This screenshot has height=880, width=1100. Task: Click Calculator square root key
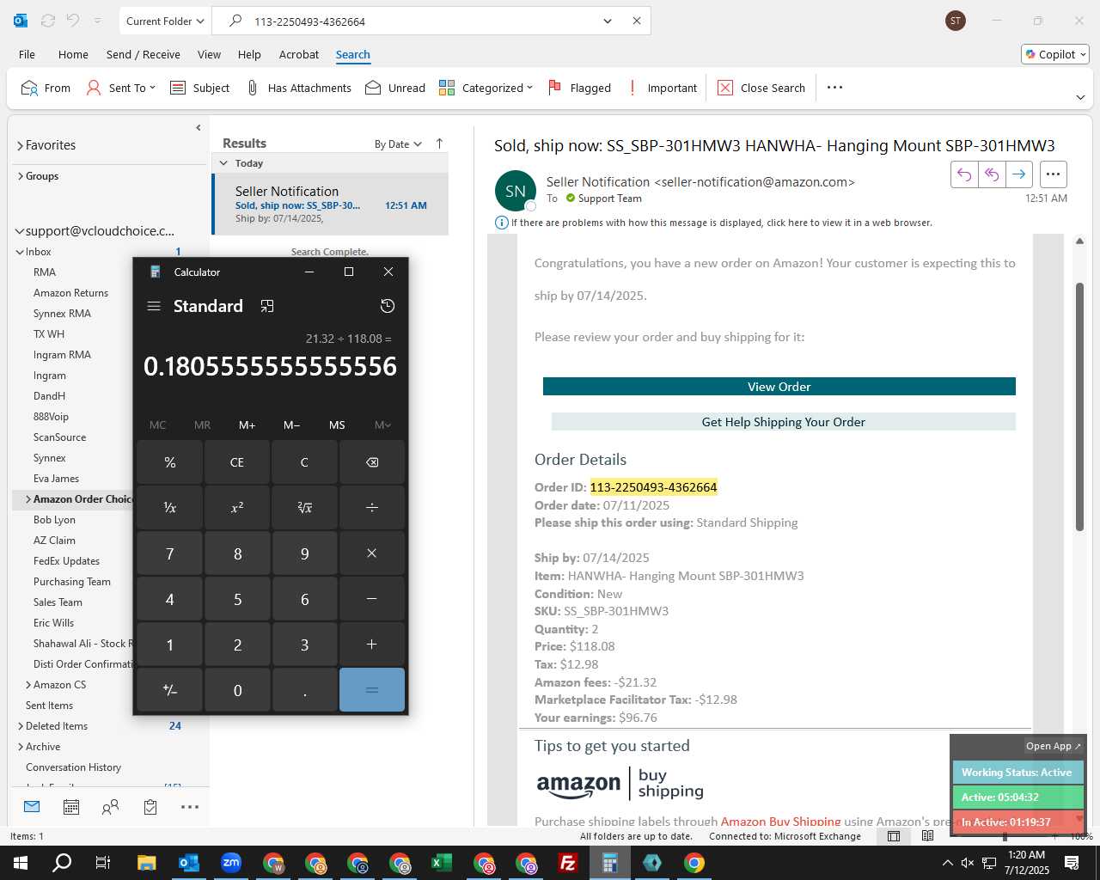coord(304,508)
